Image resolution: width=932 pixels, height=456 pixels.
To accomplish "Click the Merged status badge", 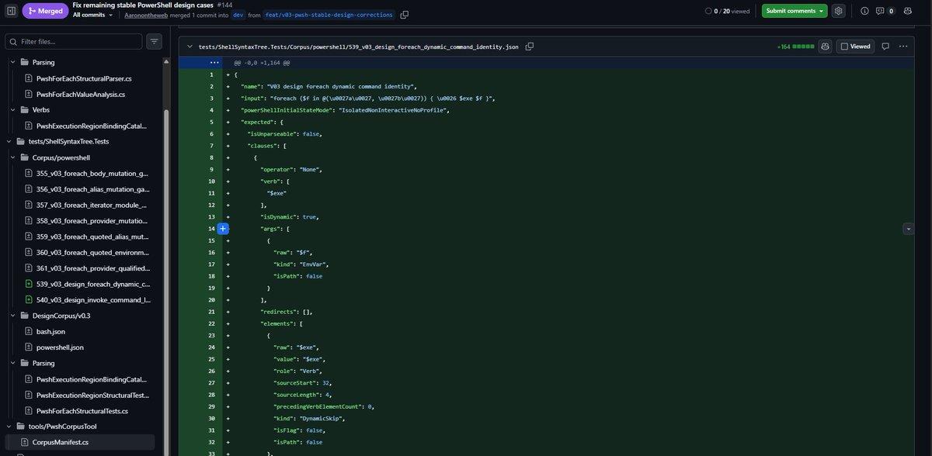I will pyautogui.click(x=45, y=11).
